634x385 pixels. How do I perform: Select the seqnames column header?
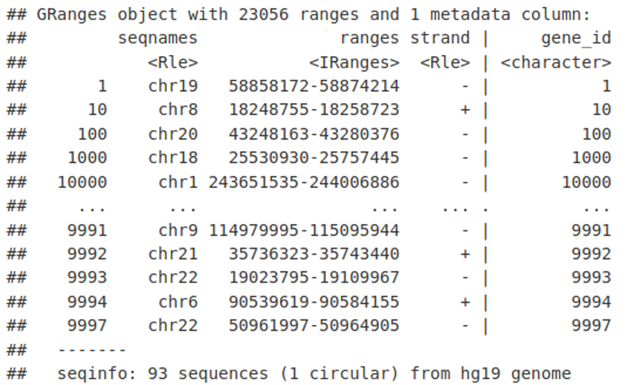tap(158, 39)
